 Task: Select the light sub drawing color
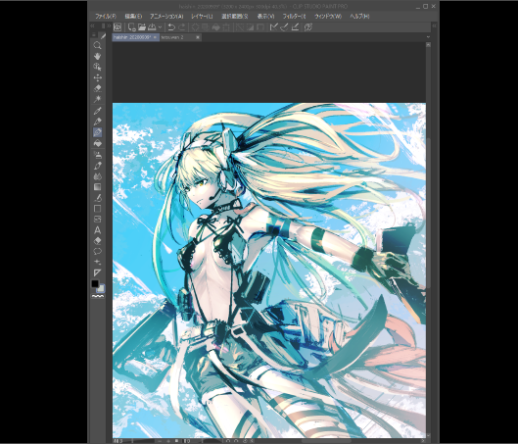101,288
